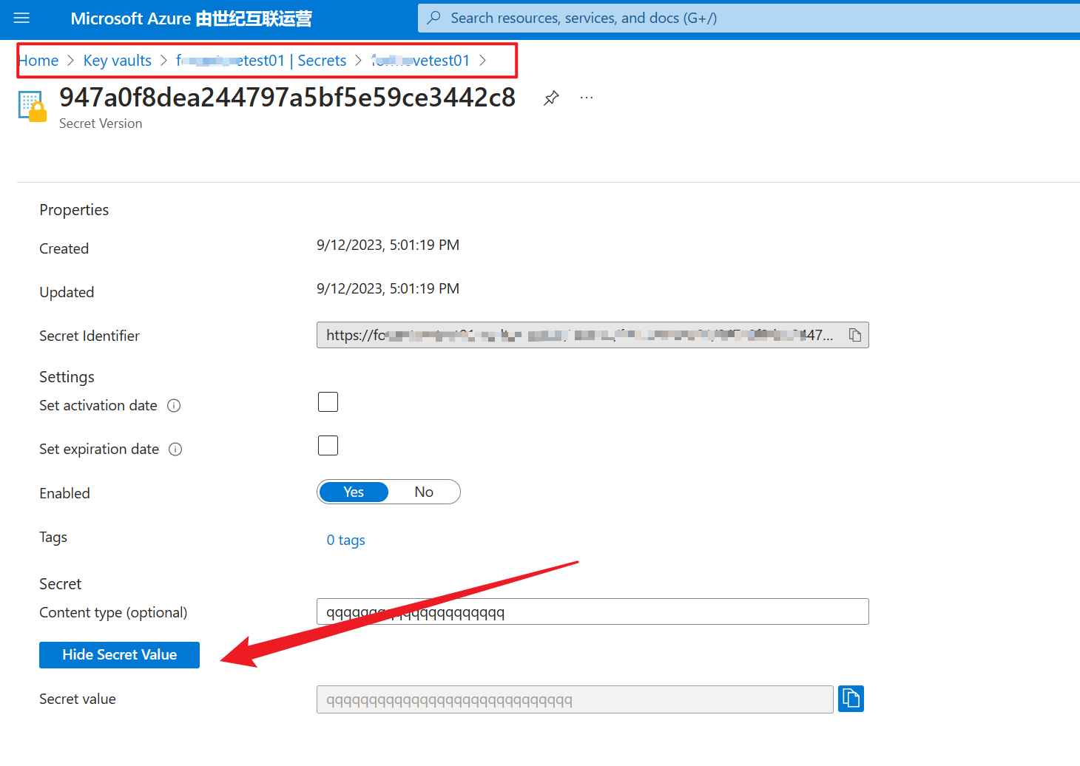1080x766 pixels.
Task: Show info for Set expiration date
Action: pyautogui.click(x=175, y=450)
